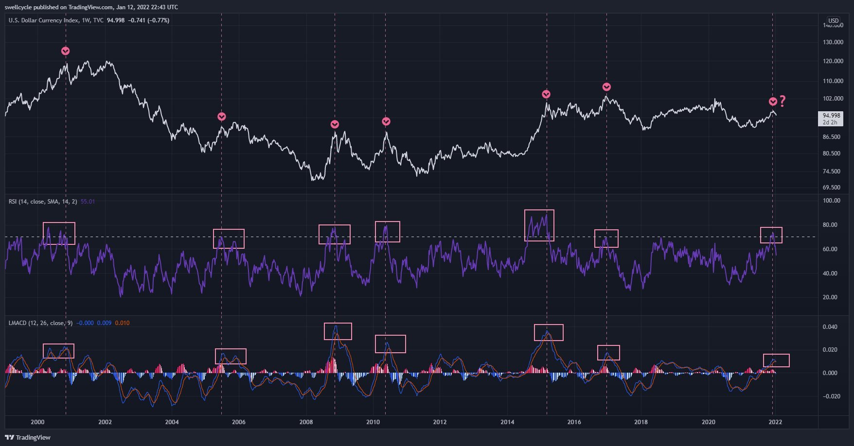This screenshot has width=854, height=446.
Task: Click the 2008 label on the time axis
Action: point(306,422)
